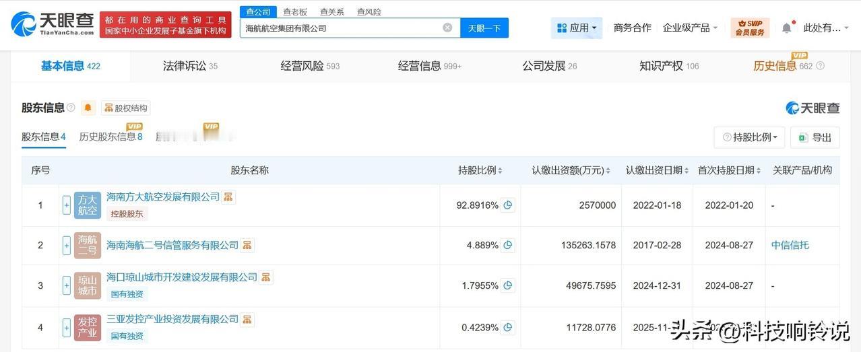Open the 法律诉讼 35 tab
This screenshot has width=861, height=352.
pyautogui.click(x=190, y=66)
